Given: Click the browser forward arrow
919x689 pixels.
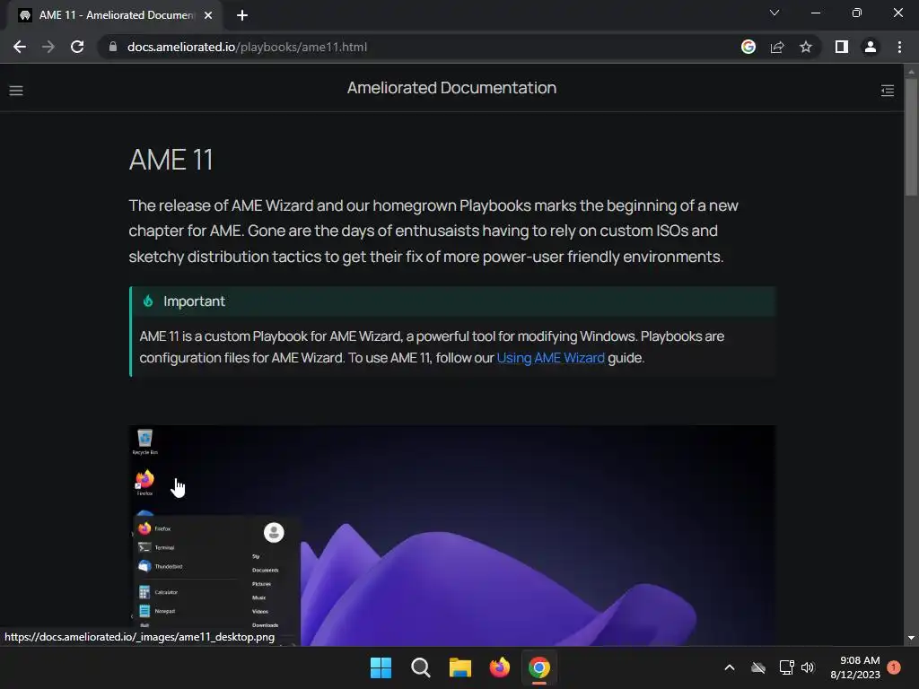Looking at the screenshot, I should 48,47.
